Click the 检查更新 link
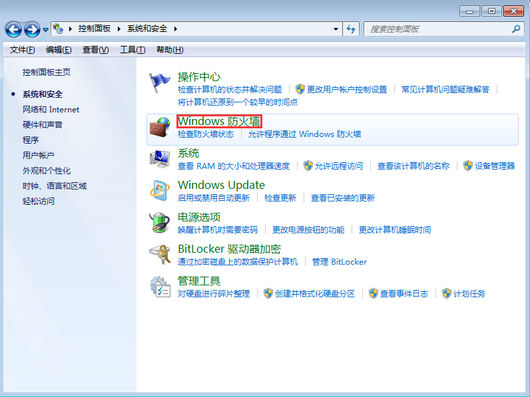This screenshot has width=530, height=397. 280,198
